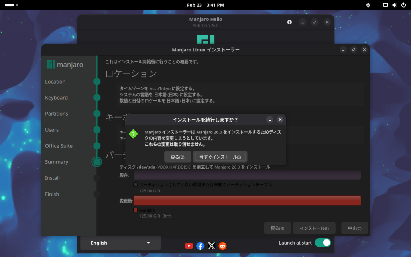Select the Users step in sidebar
411x257 pixels.
[52, 130]
